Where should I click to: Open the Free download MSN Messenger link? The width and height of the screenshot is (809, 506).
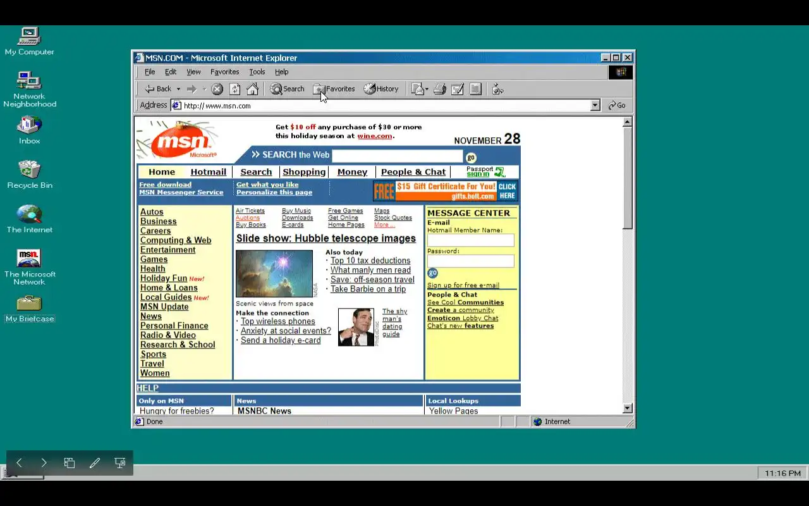tap(181, 188)
